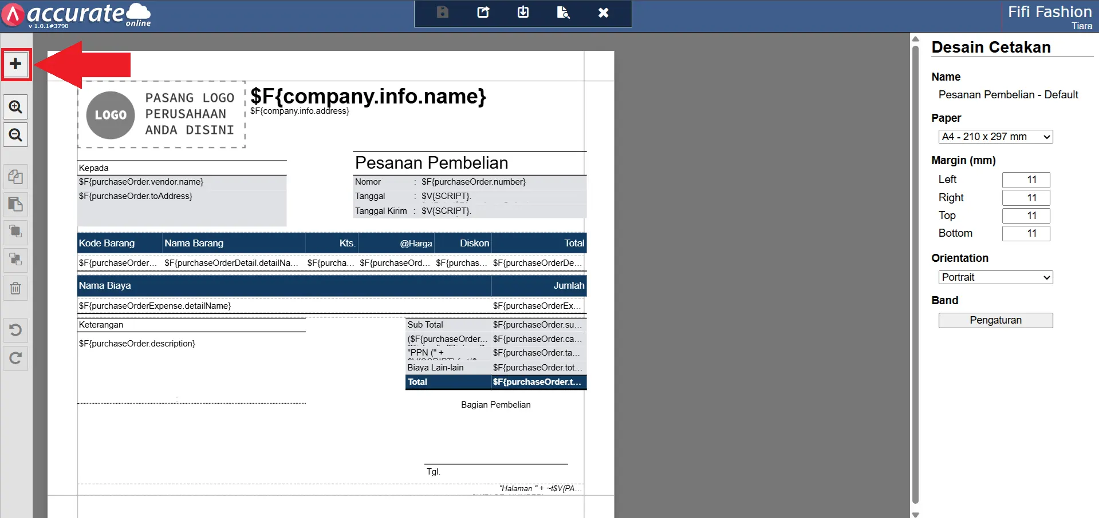1099x518 pixels.
Task: Open the Paper size dropdown
Action: (x=995, y=136)
